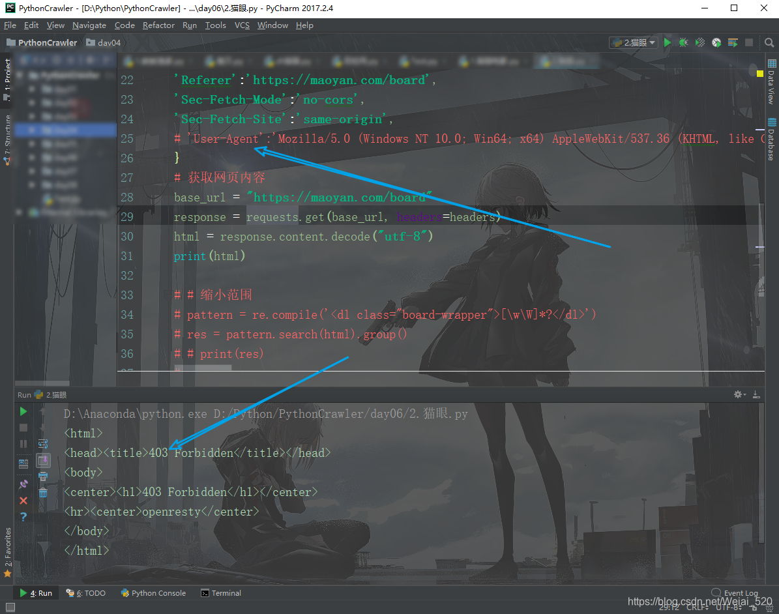This screenshot has width=779, height=614.
Task: Click the Event Log speech bubble icon
Action: (x=716, y=592)
